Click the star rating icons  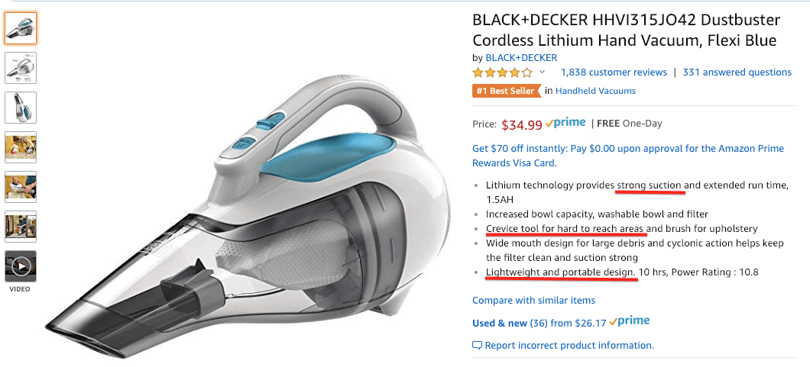point(502,72)
